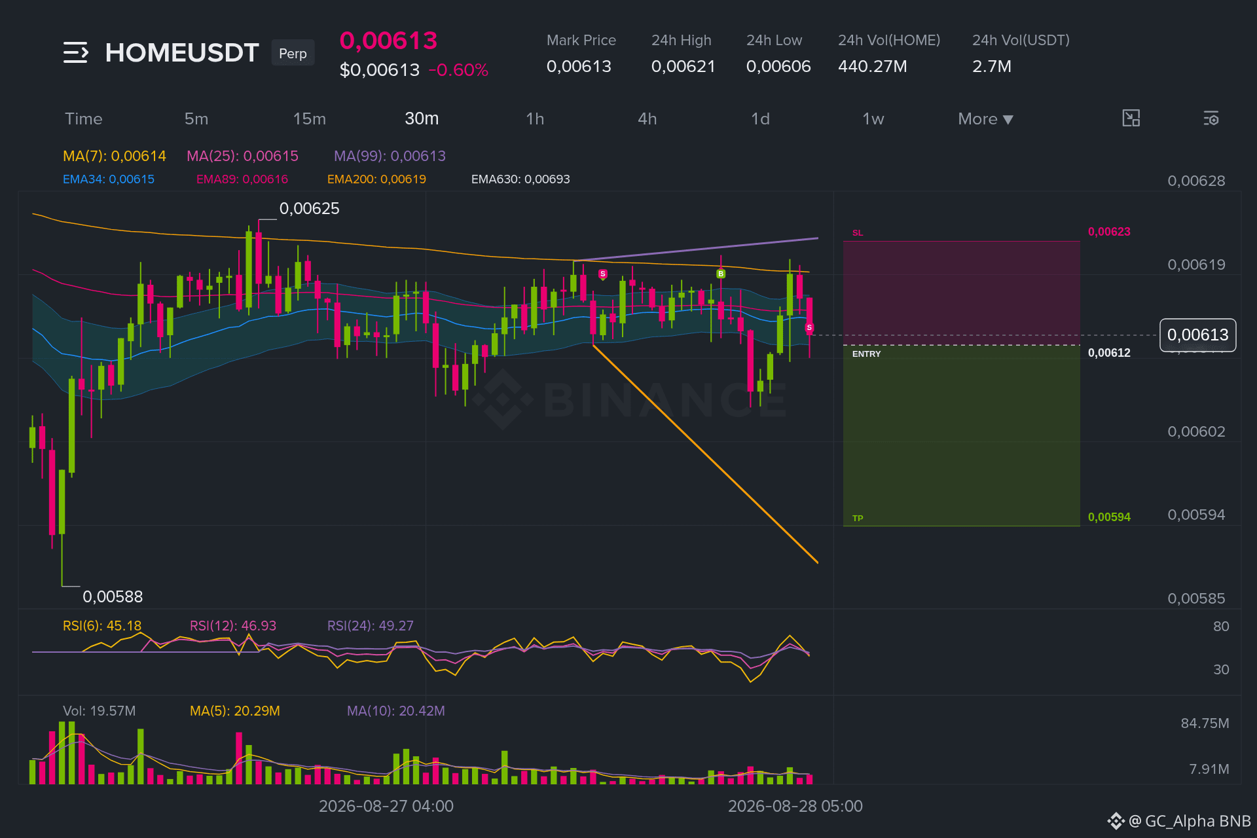Click the 84.75M volume axis label
1257x838 pixels.
[x=1205, y=723]
